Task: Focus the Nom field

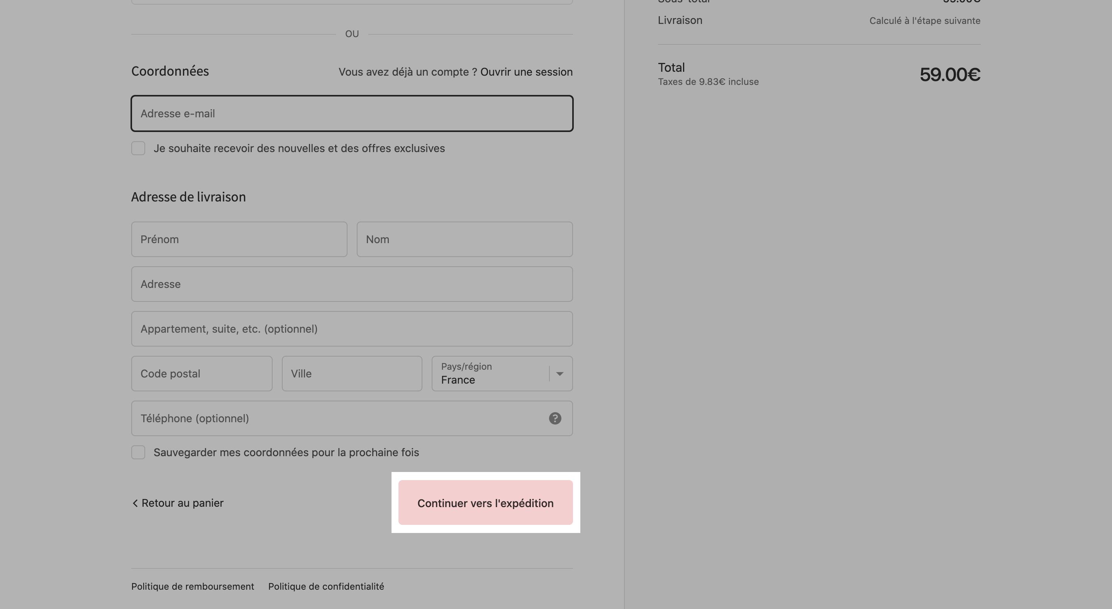Action: pyautogui.click(x=464, y=239)
